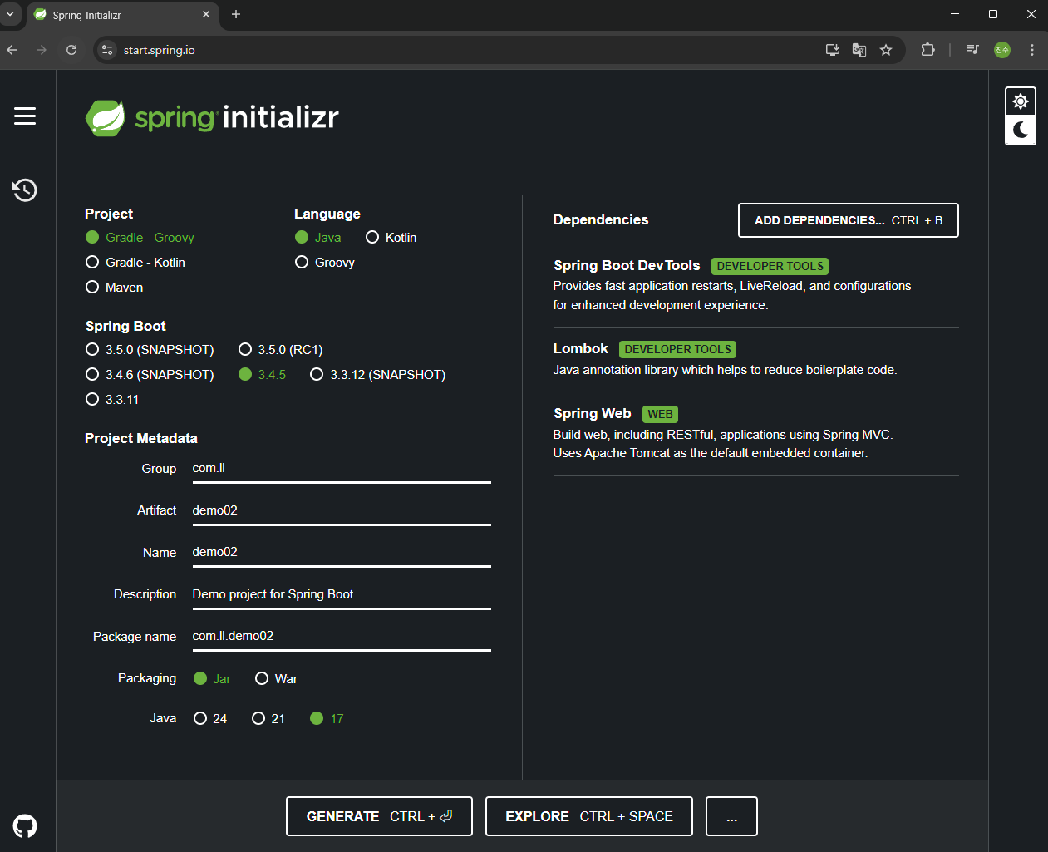Select Spring Boot 3.5.0 (RC1)

281,350
